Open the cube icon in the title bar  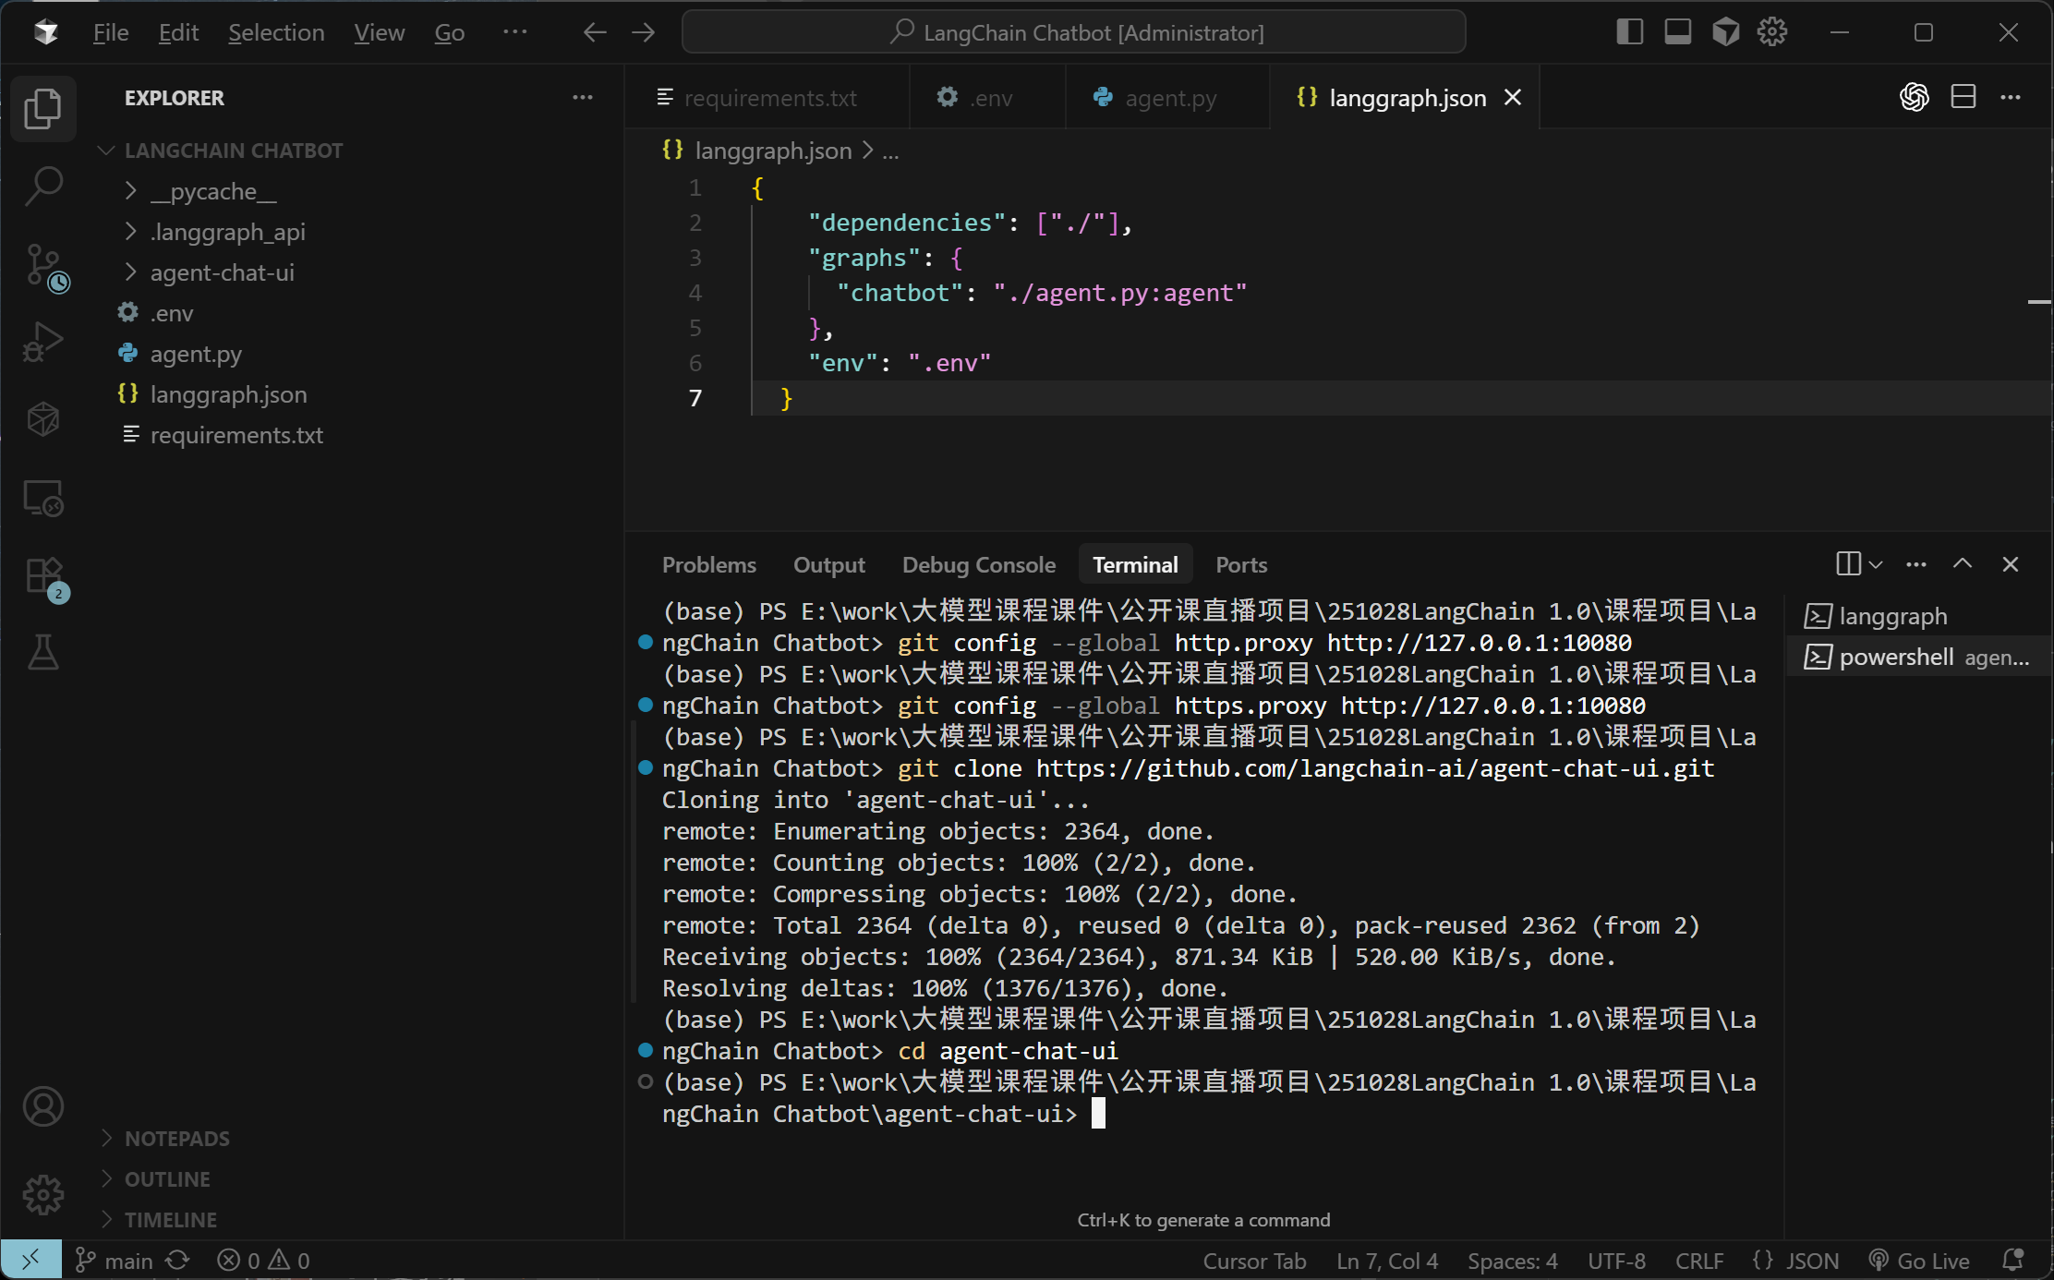pos(1725,32)
